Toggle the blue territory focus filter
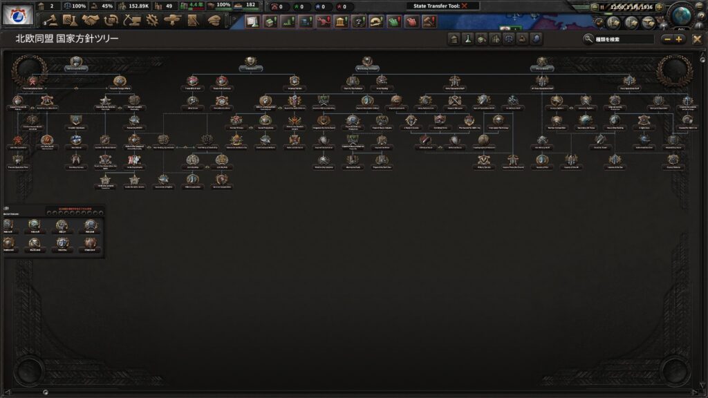 tap(536, 39)
